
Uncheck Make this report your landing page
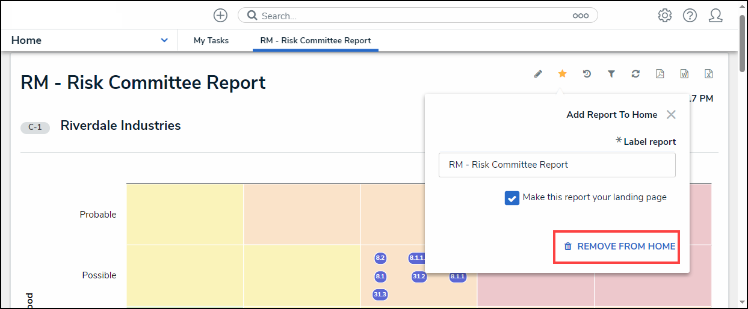[x=512, y=198]
